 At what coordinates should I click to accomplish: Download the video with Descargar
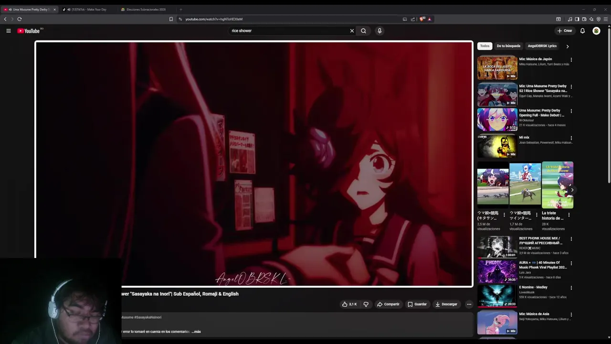coord(446,304)
